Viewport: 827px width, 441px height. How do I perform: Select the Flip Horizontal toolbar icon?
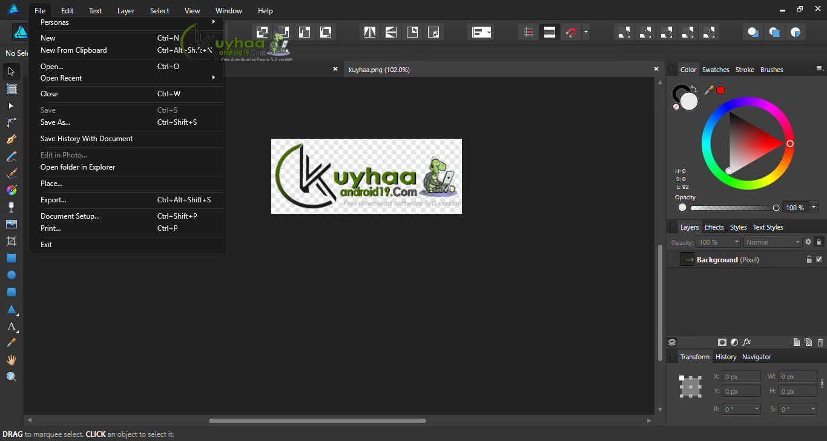click(x=369, y=31)
